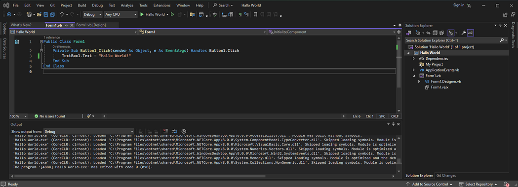
Task: Open the Extensions menu
Action: (162, 5)
